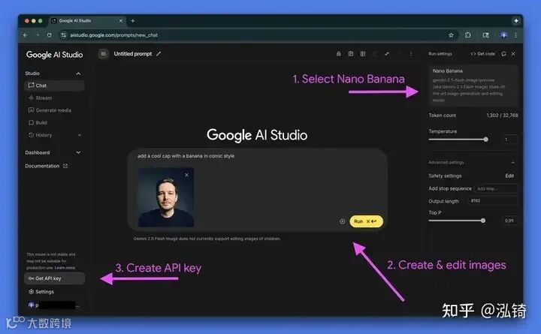Image resolution: width=541 pixels, height=334 pixels.
Task: Open the browser profile avatar
Action: [x=503, y=35]
